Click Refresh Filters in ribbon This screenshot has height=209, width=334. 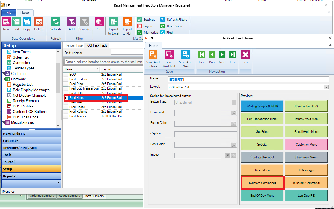(x=174, y=20)
